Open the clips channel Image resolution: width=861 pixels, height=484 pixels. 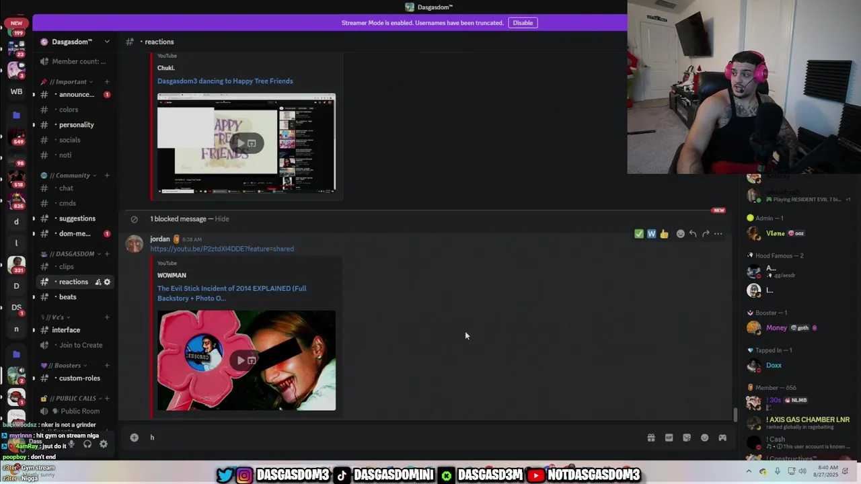point(75,267)
